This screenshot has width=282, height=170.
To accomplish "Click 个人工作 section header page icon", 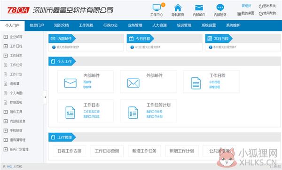I will tap(53, 61).
